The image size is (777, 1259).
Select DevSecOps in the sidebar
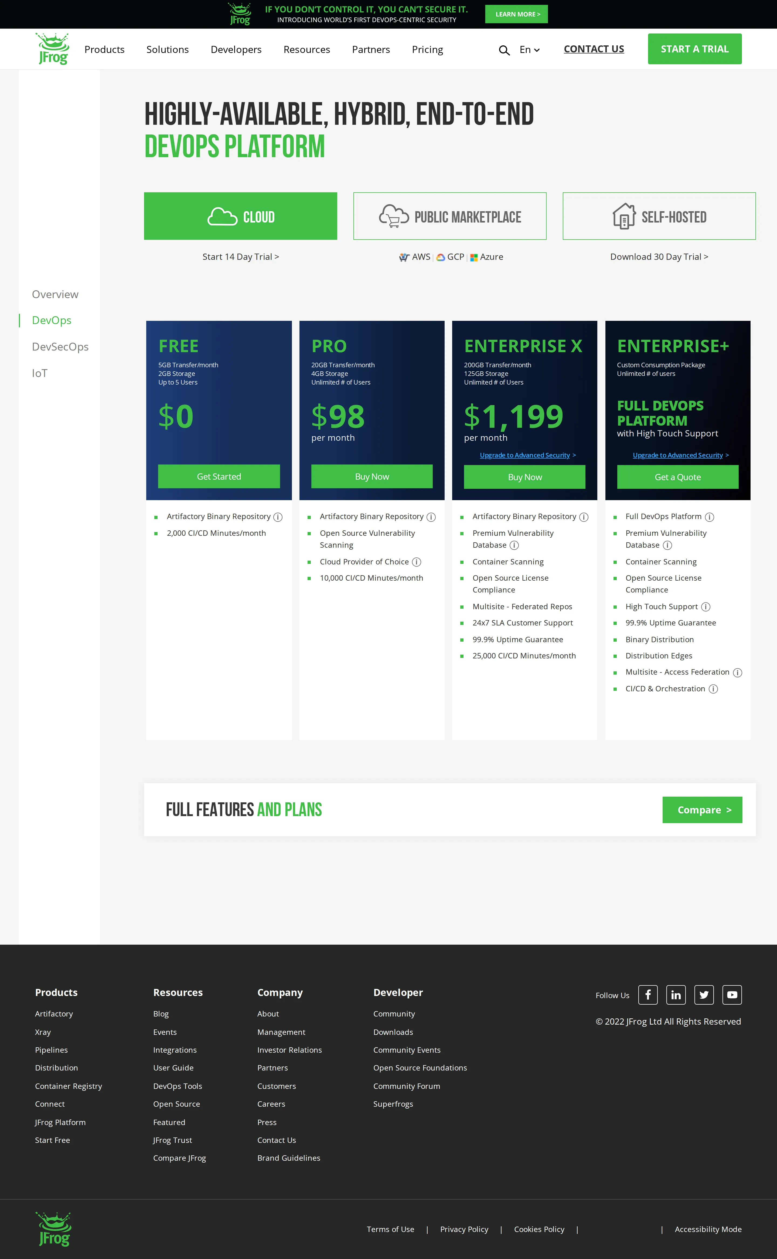[60, 347]
